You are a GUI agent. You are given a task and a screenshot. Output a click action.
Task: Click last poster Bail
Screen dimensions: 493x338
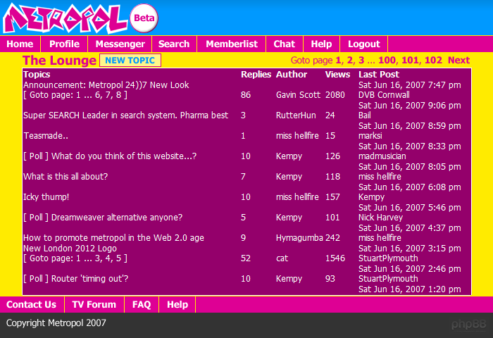pos(365,115)
